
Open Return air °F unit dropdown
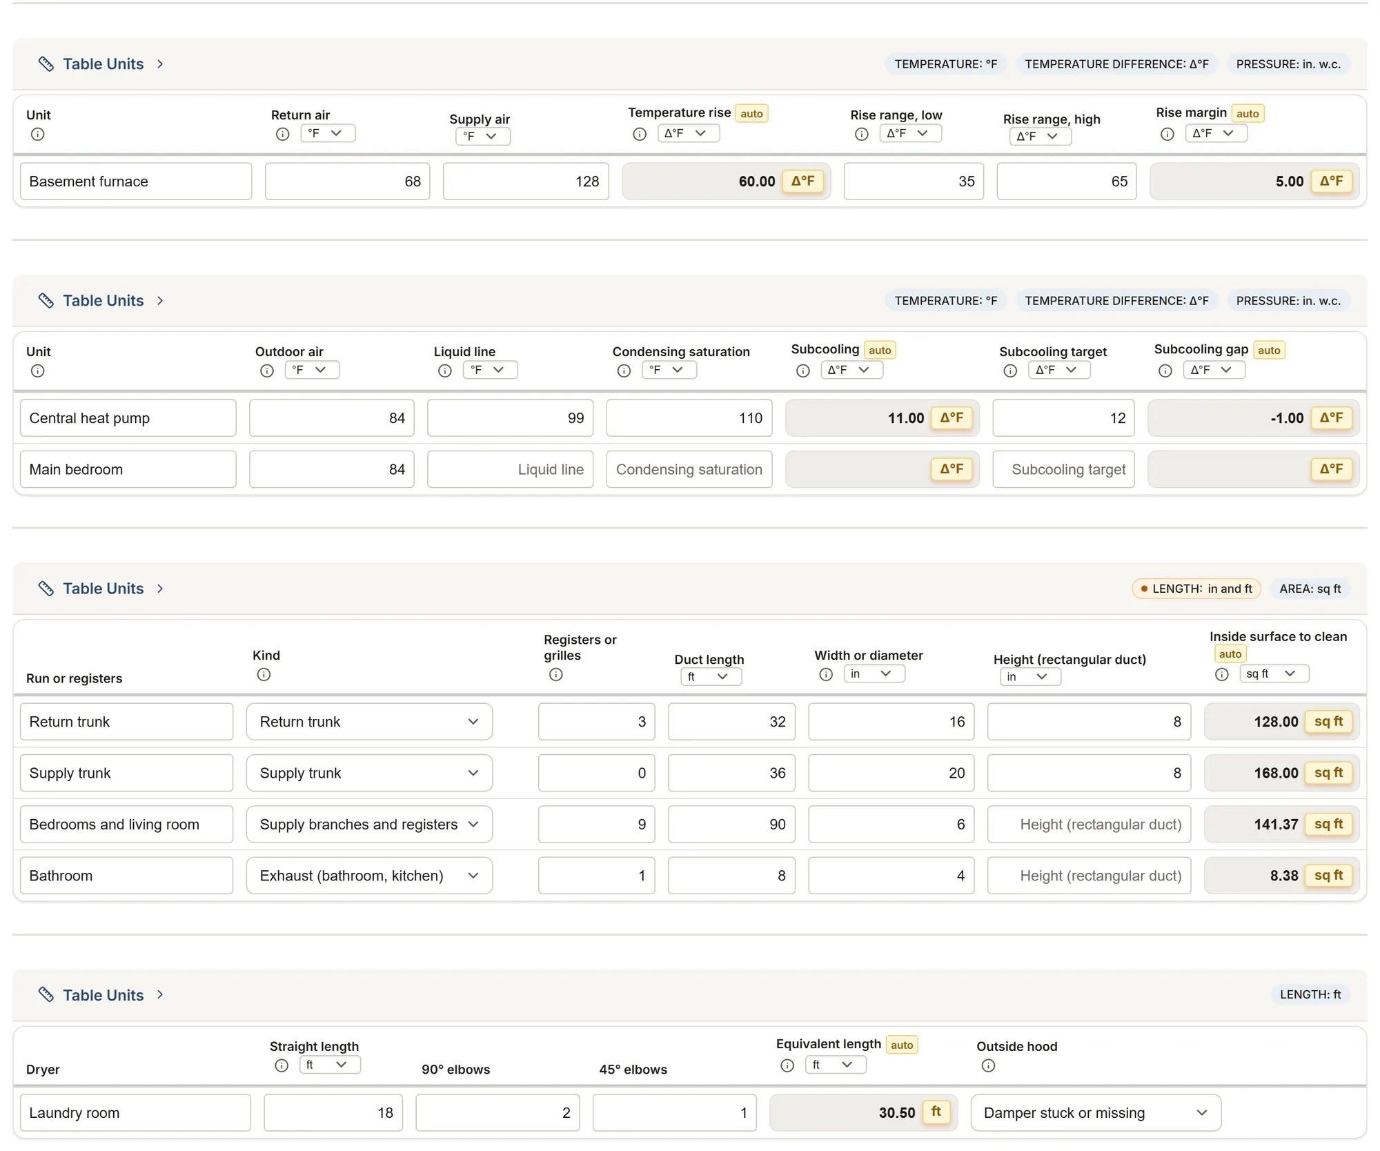point(328,133)
